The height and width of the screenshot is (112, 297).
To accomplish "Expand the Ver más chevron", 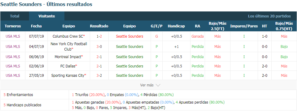I will [158, 85].
